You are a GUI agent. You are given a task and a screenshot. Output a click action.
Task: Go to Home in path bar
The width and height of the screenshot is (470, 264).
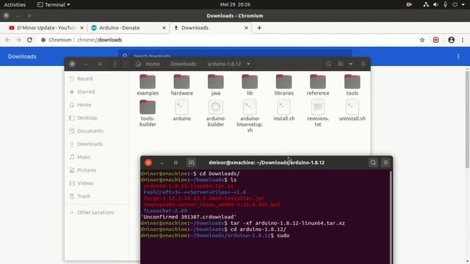pos(148,64)
